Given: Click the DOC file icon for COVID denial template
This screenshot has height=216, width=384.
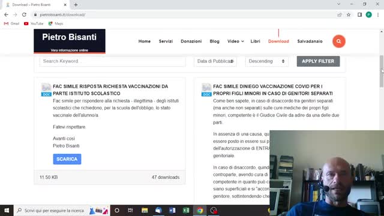Looking at the screenshot, I should coord(206,90).
